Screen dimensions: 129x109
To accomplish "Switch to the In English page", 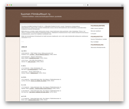I will (x=93, y=34).
